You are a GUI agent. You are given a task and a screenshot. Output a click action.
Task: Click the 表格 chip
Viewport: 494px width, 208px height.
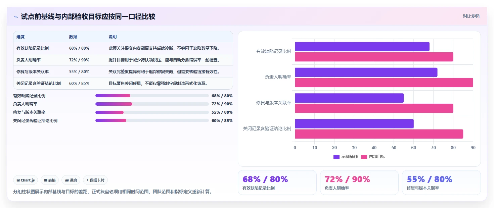coord(50,180)
